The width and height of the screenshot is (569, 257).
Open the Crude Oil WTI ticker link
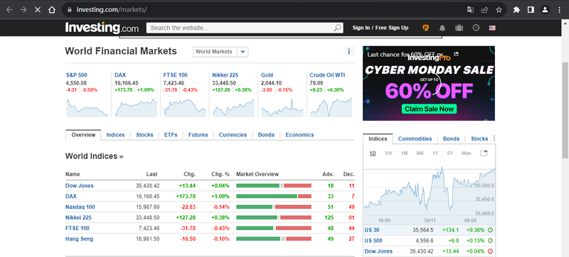[327, 75]
